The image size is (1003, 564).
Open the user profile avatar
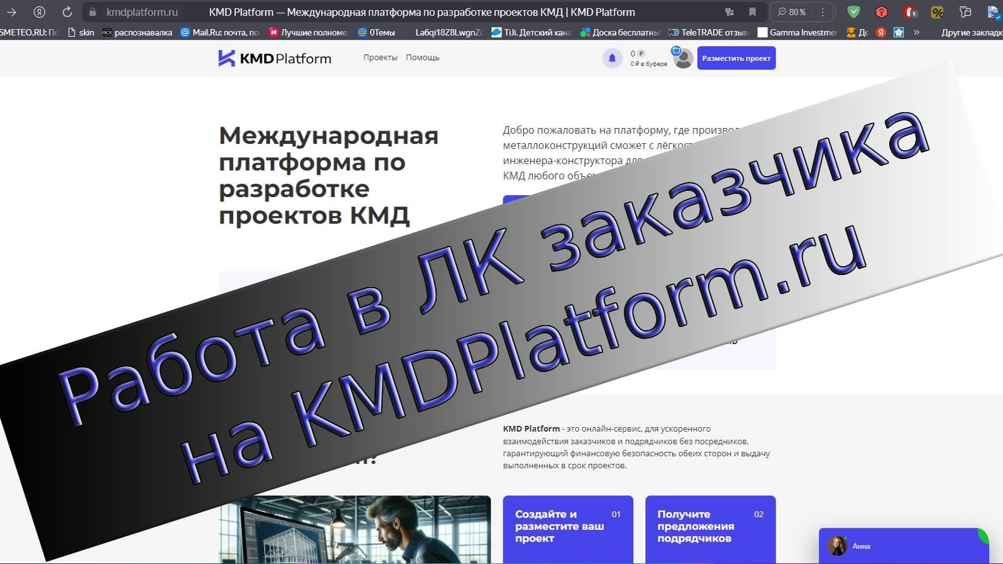pos(683,58)
